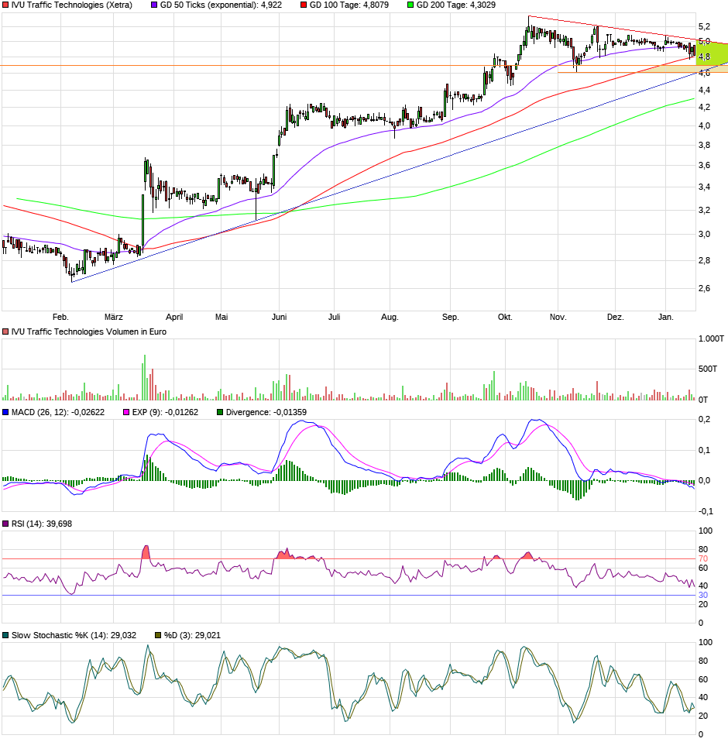Screen dimensions: 728x742
Task: Click the 'März' month axis label
Action: (x=114, y=317)
